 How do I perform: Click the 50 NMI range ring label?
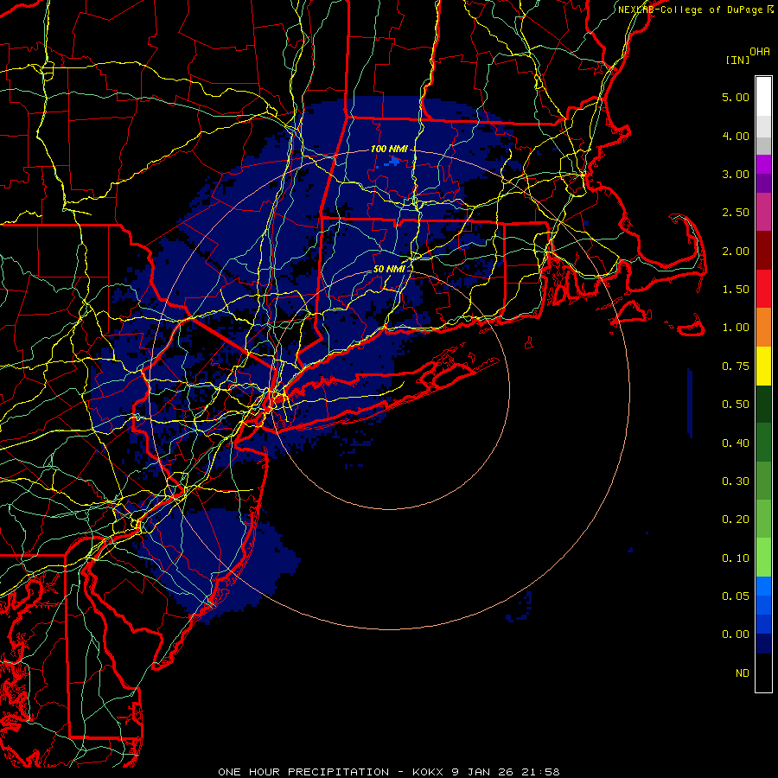[x=389, y=269]
